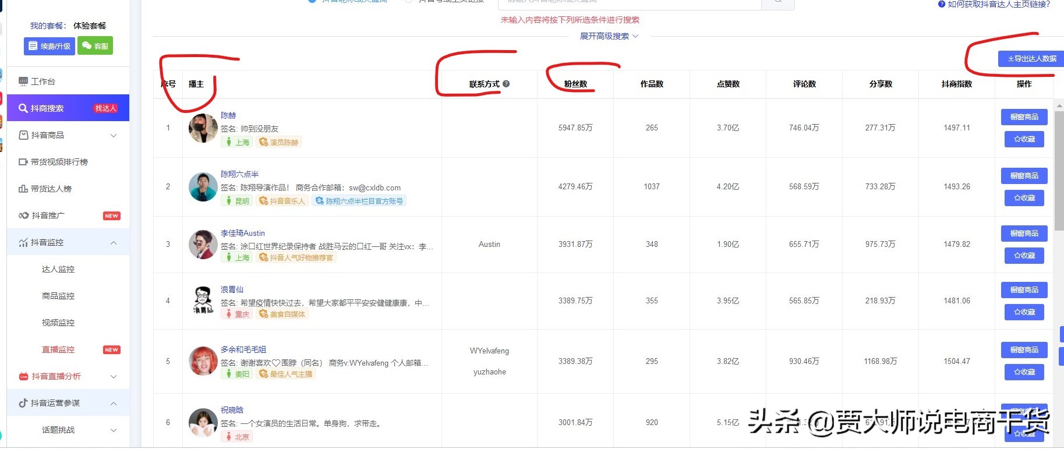The height and width of the screenshot is (449, 1064).
Task: Click the green 客服 button
Action: (96, 46)
